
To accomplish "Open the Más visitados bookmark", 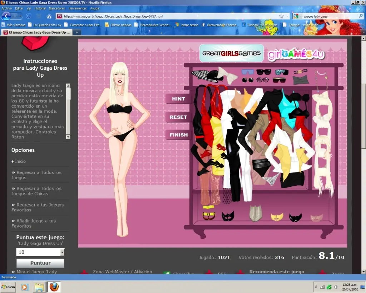I will [x=14, y=25].
